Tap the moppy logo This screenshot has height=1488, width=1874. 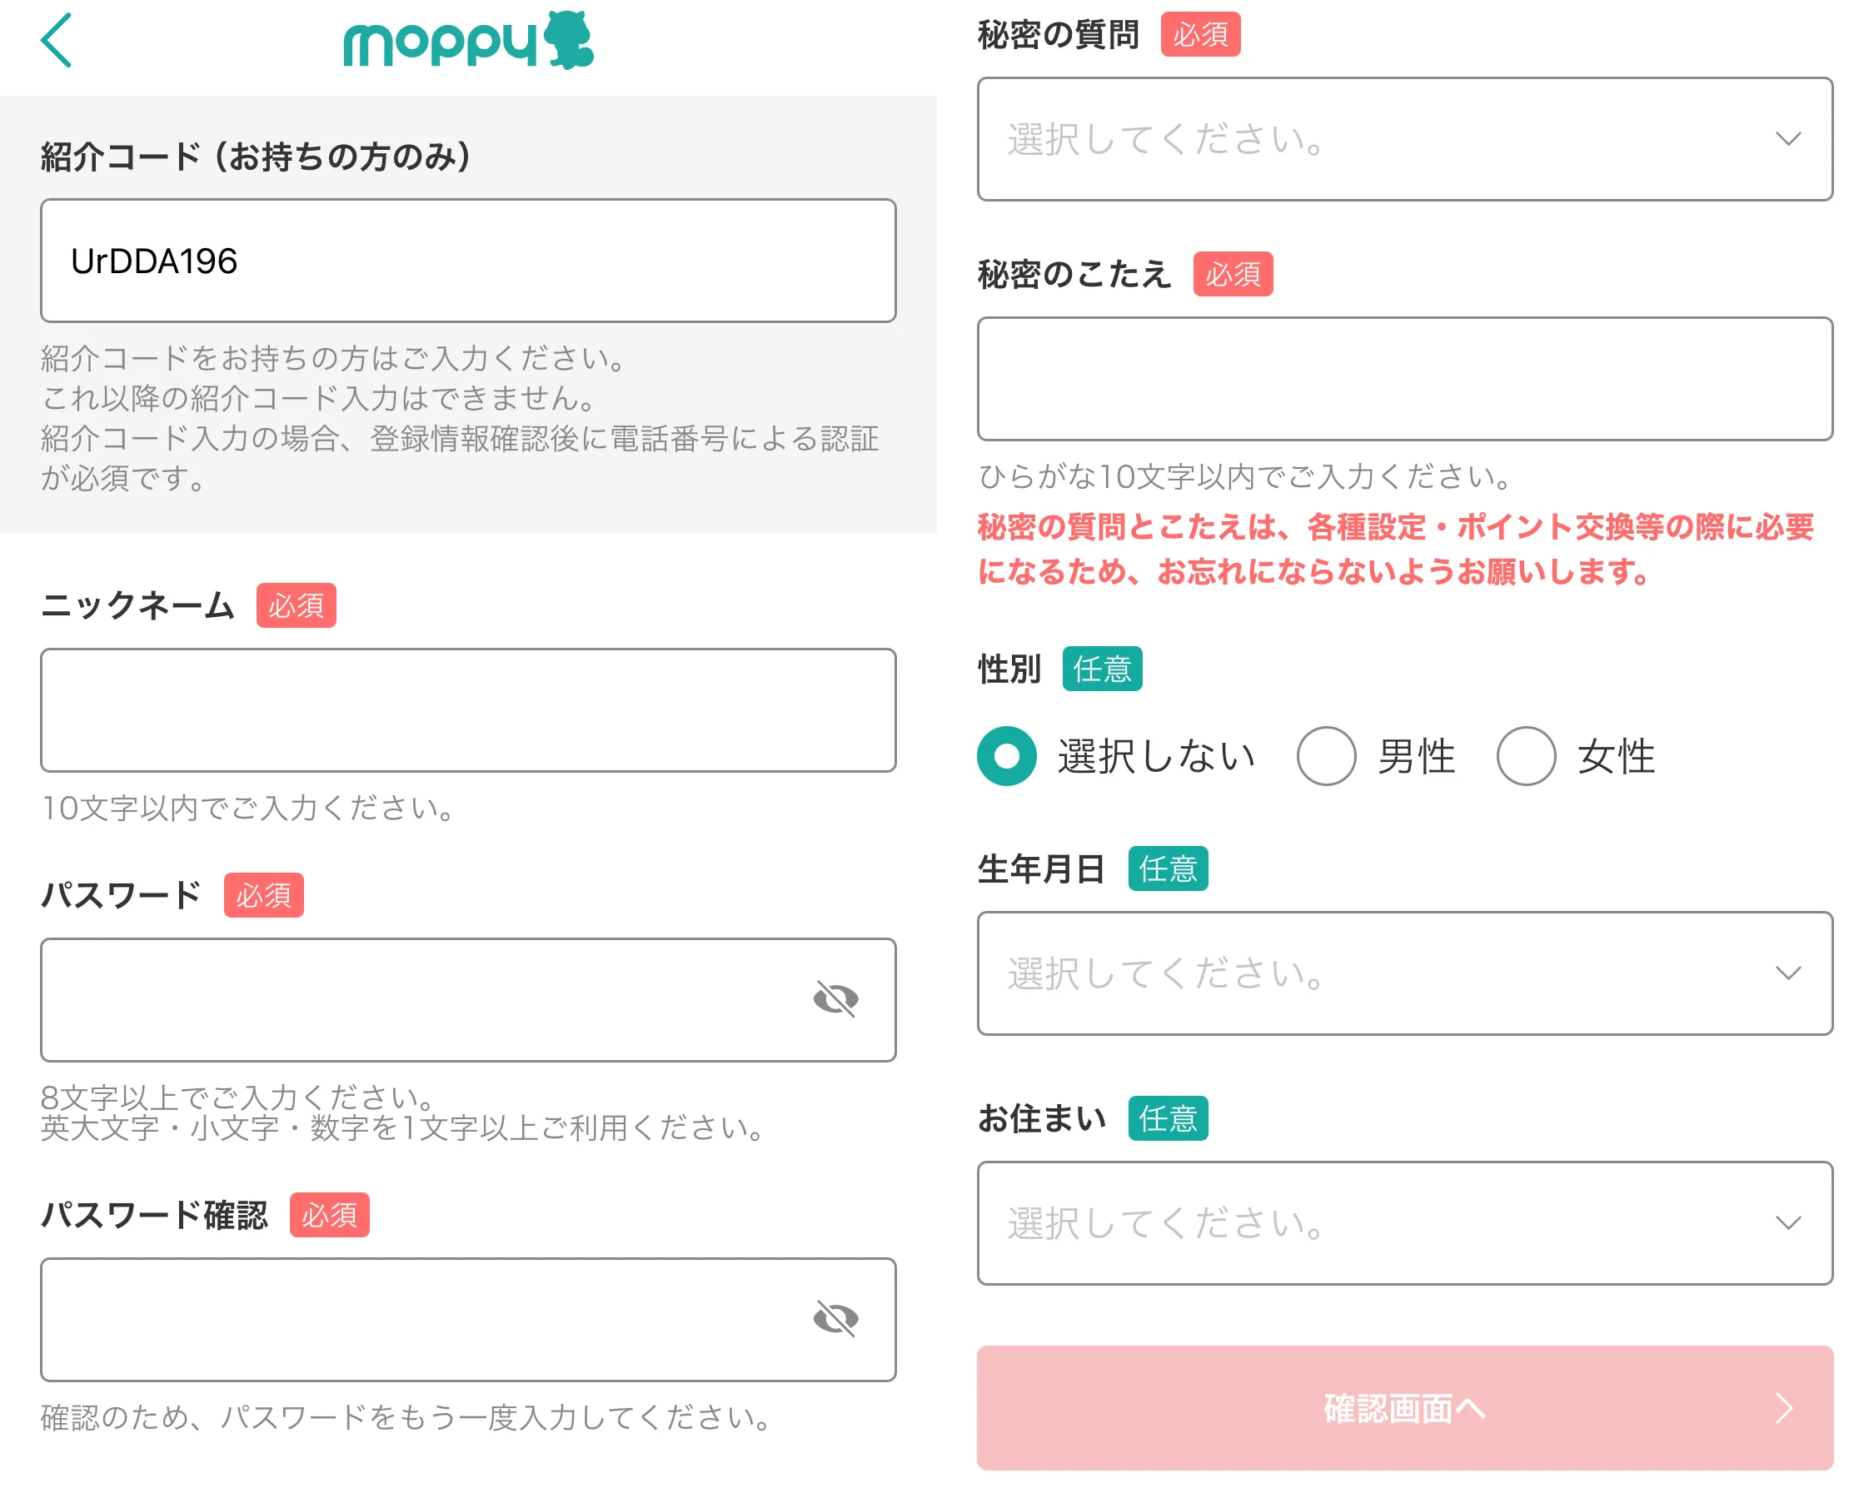point(467,40)
